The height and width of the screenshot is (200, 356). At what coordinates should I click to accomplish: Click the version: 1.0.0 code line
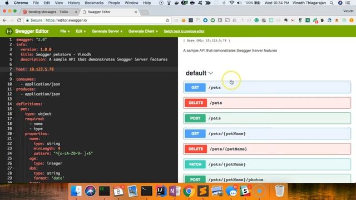click(36, 49)
